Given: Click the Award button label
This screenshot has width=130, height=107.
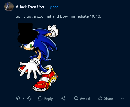Looking at the screenshot, I should click(85, 99).
